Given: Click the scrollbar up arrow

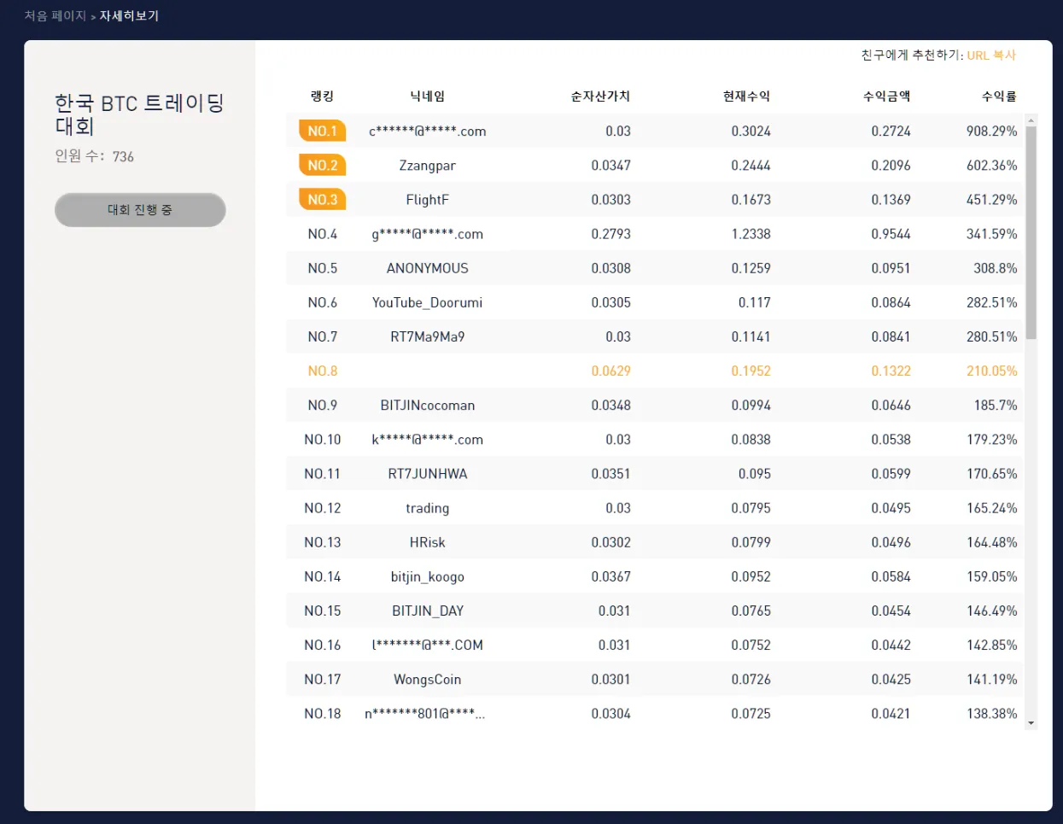Looking at the screenshot, I should click(x=1031, y=120).
